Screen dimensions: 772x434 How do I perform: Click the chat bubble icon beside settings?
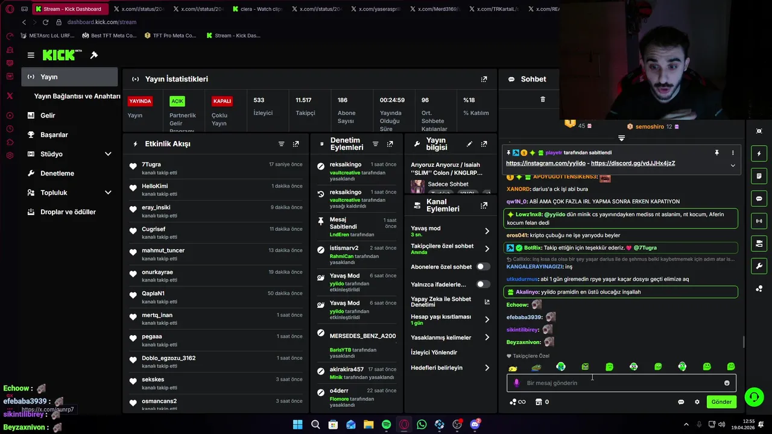point(681,402)
